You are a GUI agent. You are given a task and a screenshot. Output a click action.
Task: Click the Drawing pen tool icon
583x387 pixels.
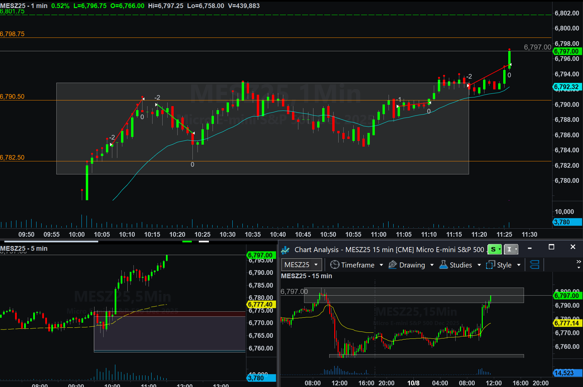click(x=393, y=265)
